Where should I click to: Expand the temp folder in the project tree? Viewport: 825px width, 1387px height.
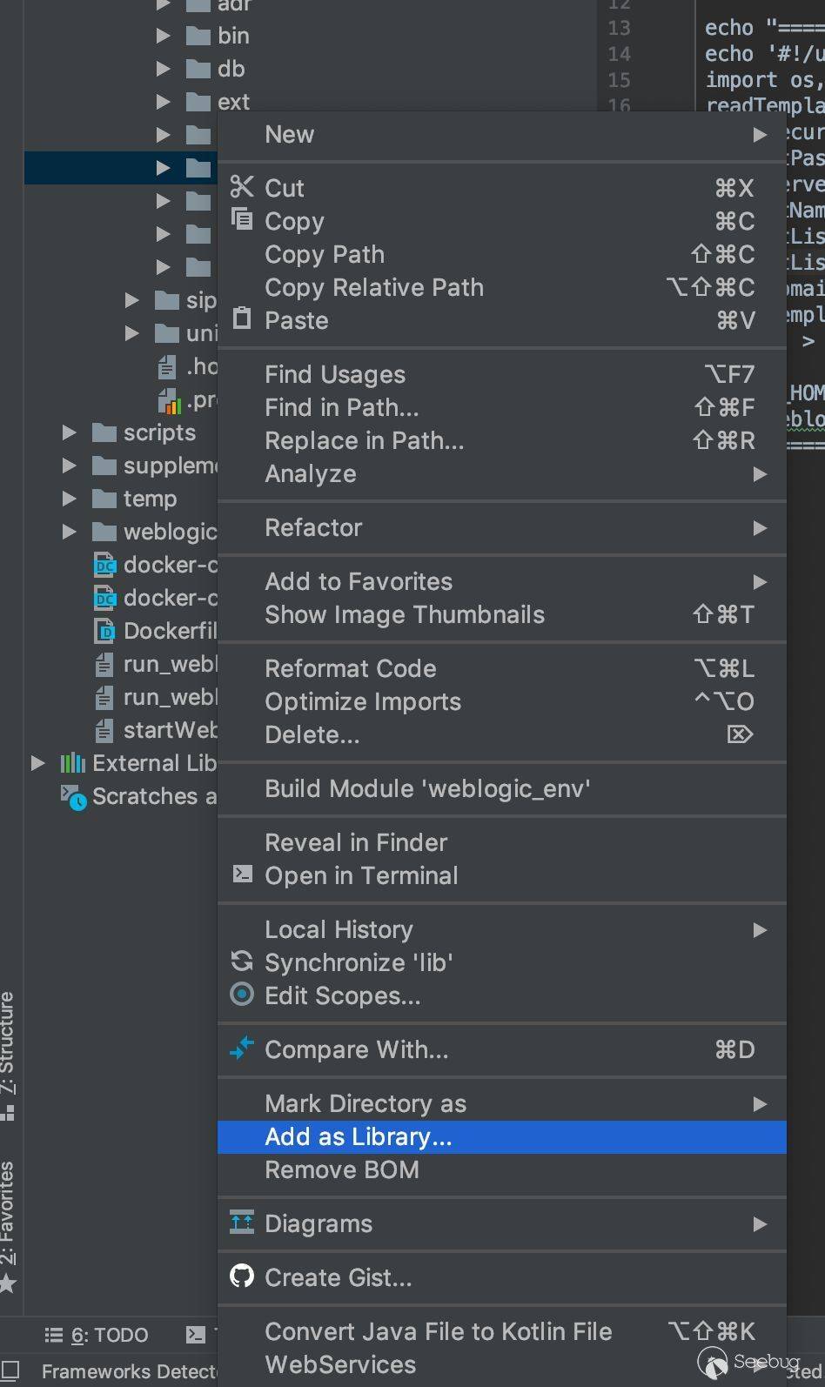(x=70, y=499)
